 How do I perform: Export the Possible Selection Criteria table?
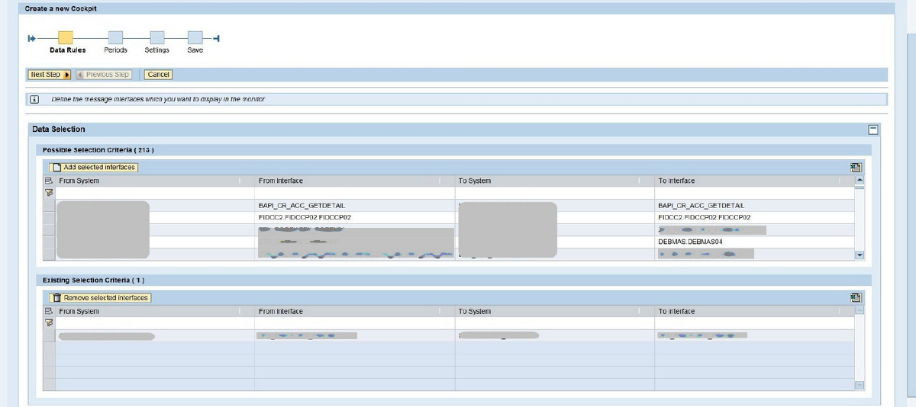click(x=856, y=168)
